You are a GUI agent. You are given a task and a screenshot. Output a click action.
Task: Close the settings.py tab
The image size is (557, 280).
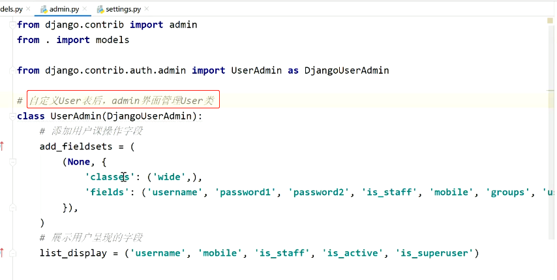point(146,9)
